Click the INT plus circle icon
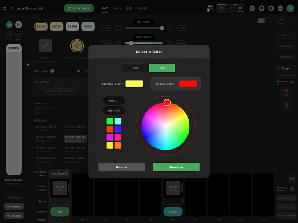The image size is (298, 223). [x=169, y=28]
